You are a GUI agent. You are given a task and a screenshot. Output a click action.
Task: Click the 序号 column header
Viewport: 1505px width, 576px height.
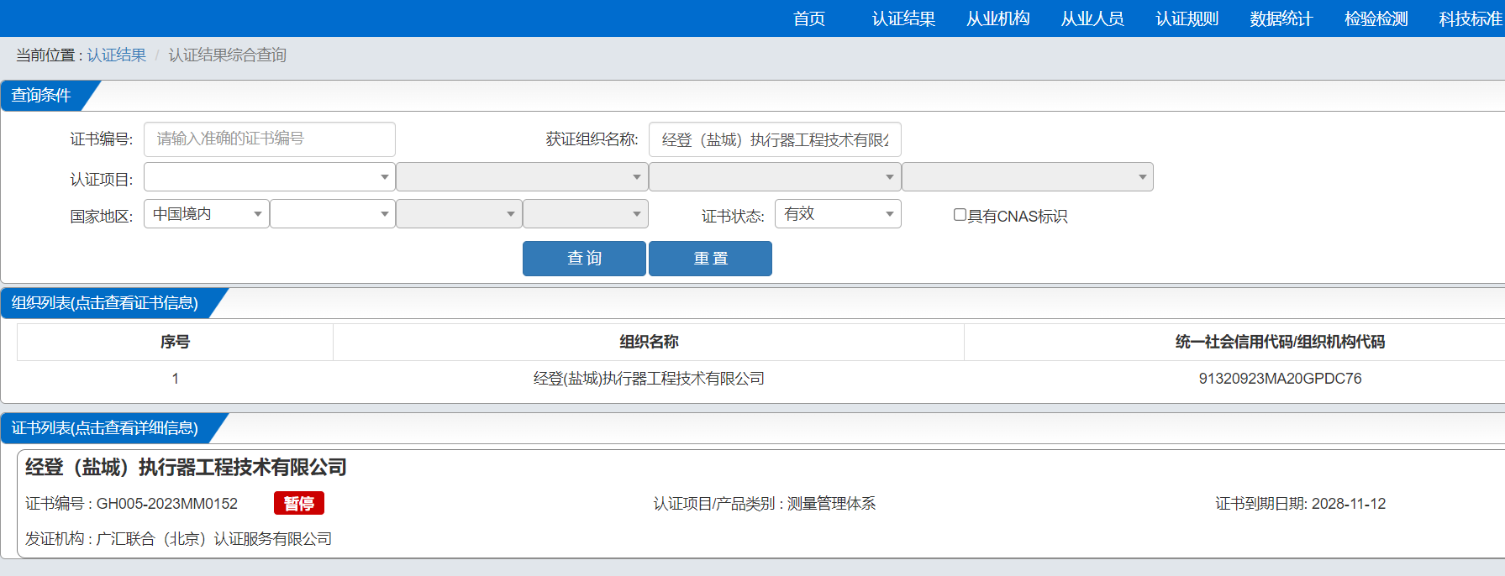[175, 342]
